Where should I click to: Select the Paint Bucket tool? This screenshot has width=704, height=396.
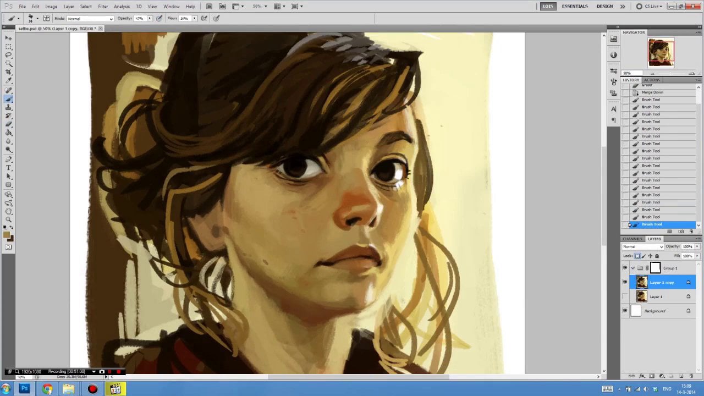[x=9, y=133]
